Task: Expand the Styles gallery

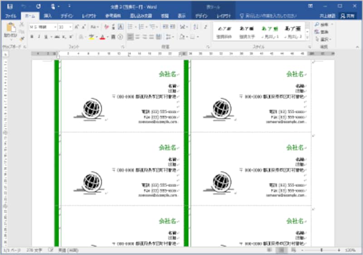Action: [x=308, y=38]
